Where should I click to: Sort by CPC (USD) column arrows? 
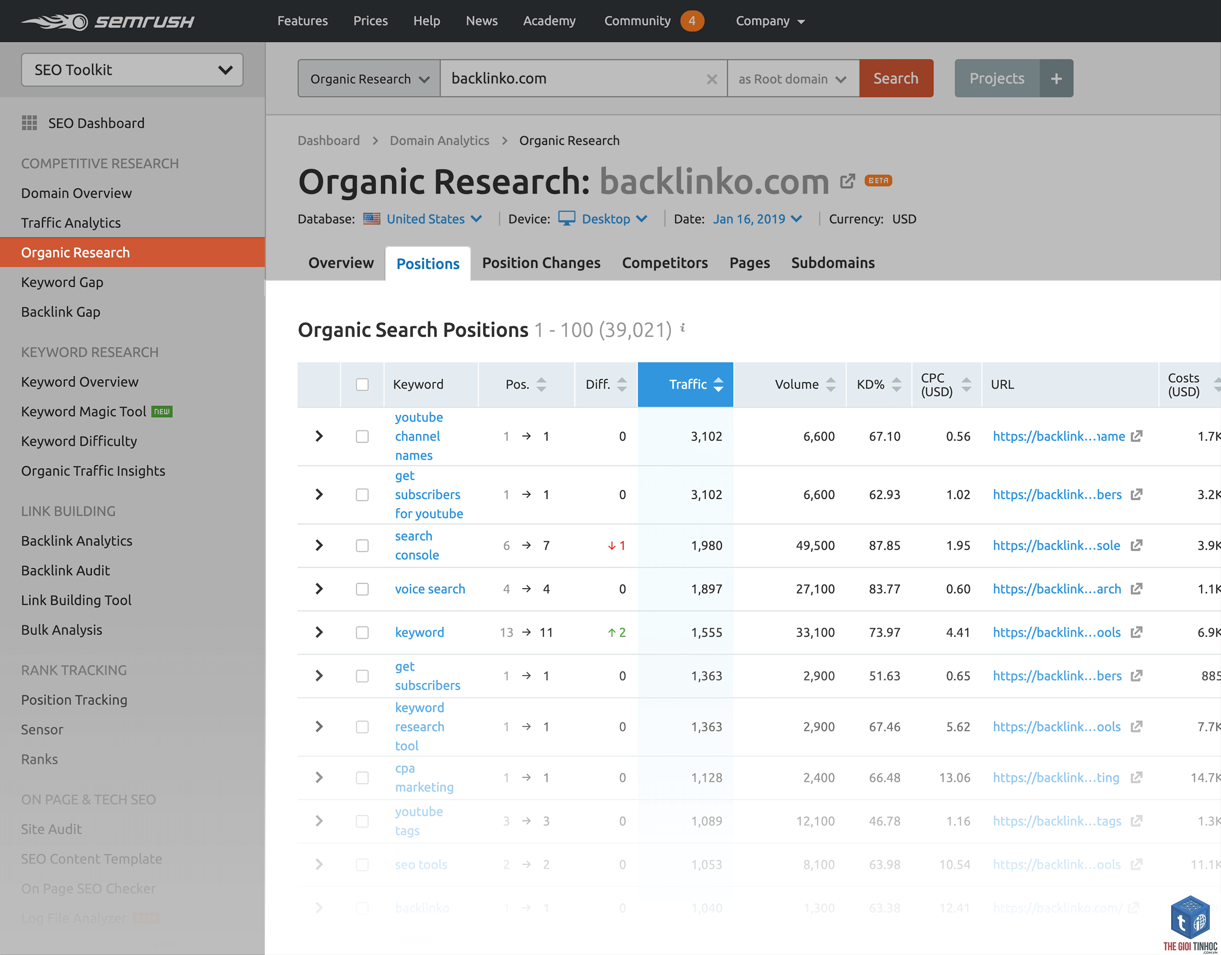tap(966, 384)
